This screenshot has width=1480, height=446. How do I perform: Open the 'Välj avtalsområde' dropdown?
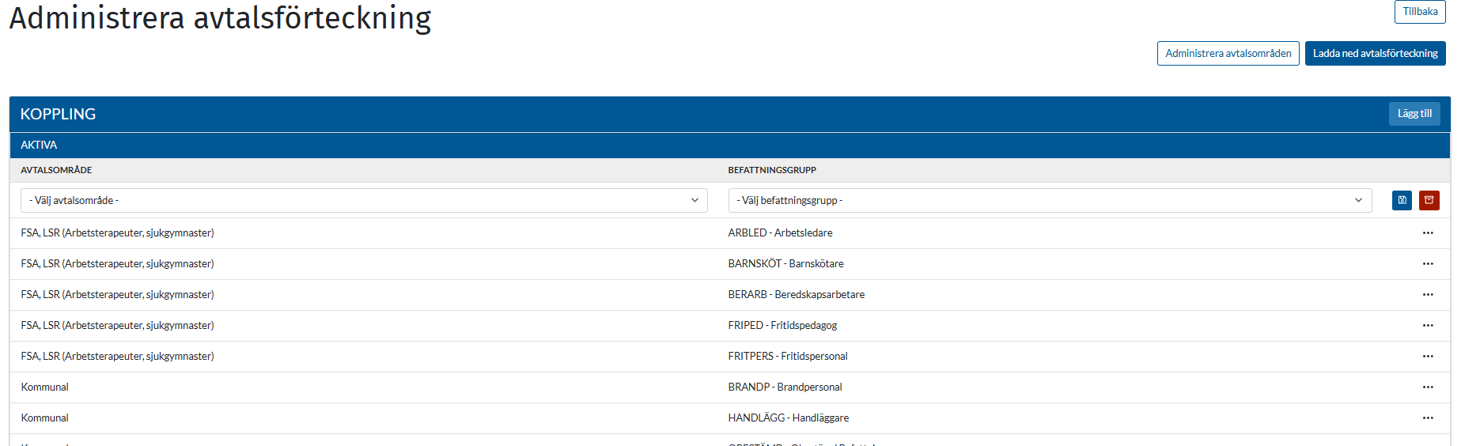click(x=364, y=201)
